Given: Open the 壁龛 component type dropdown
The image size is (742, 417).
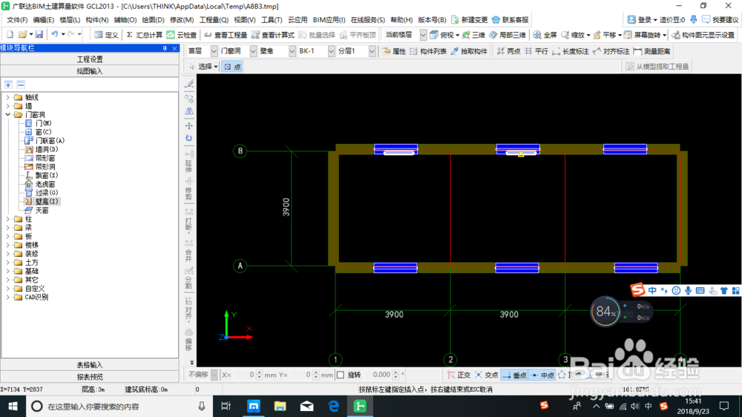Looking at the screenshot, I should (x=292, y=51).
